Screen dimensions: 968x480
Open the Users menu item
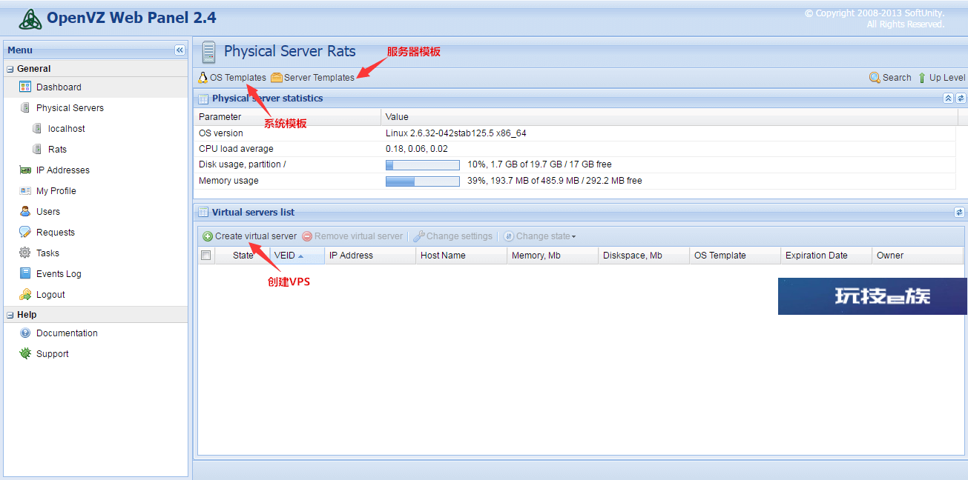pos(48,211)
